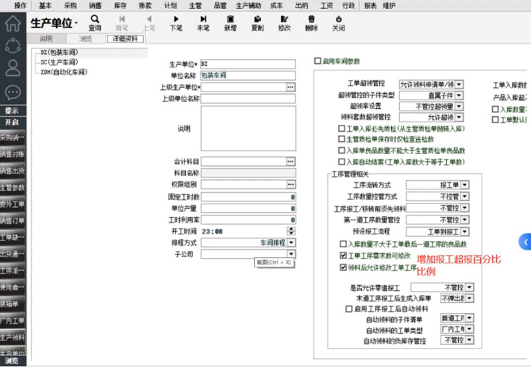Open the 厂内工单 sidebar shortcut
This screenshot has height=367, width=531.
point(13,320)
